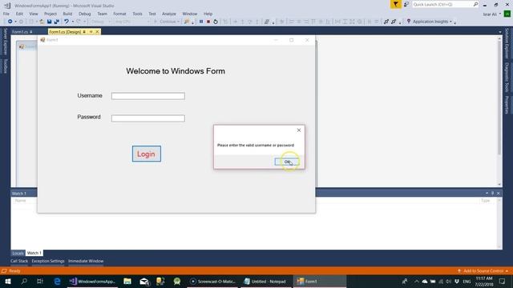Switch to Untitled - Notepad taskbar item

265,281
